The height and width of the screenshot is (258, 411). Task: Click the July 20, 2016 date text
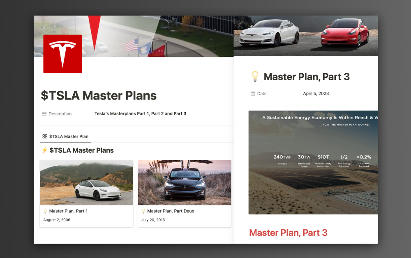[153, 220]
